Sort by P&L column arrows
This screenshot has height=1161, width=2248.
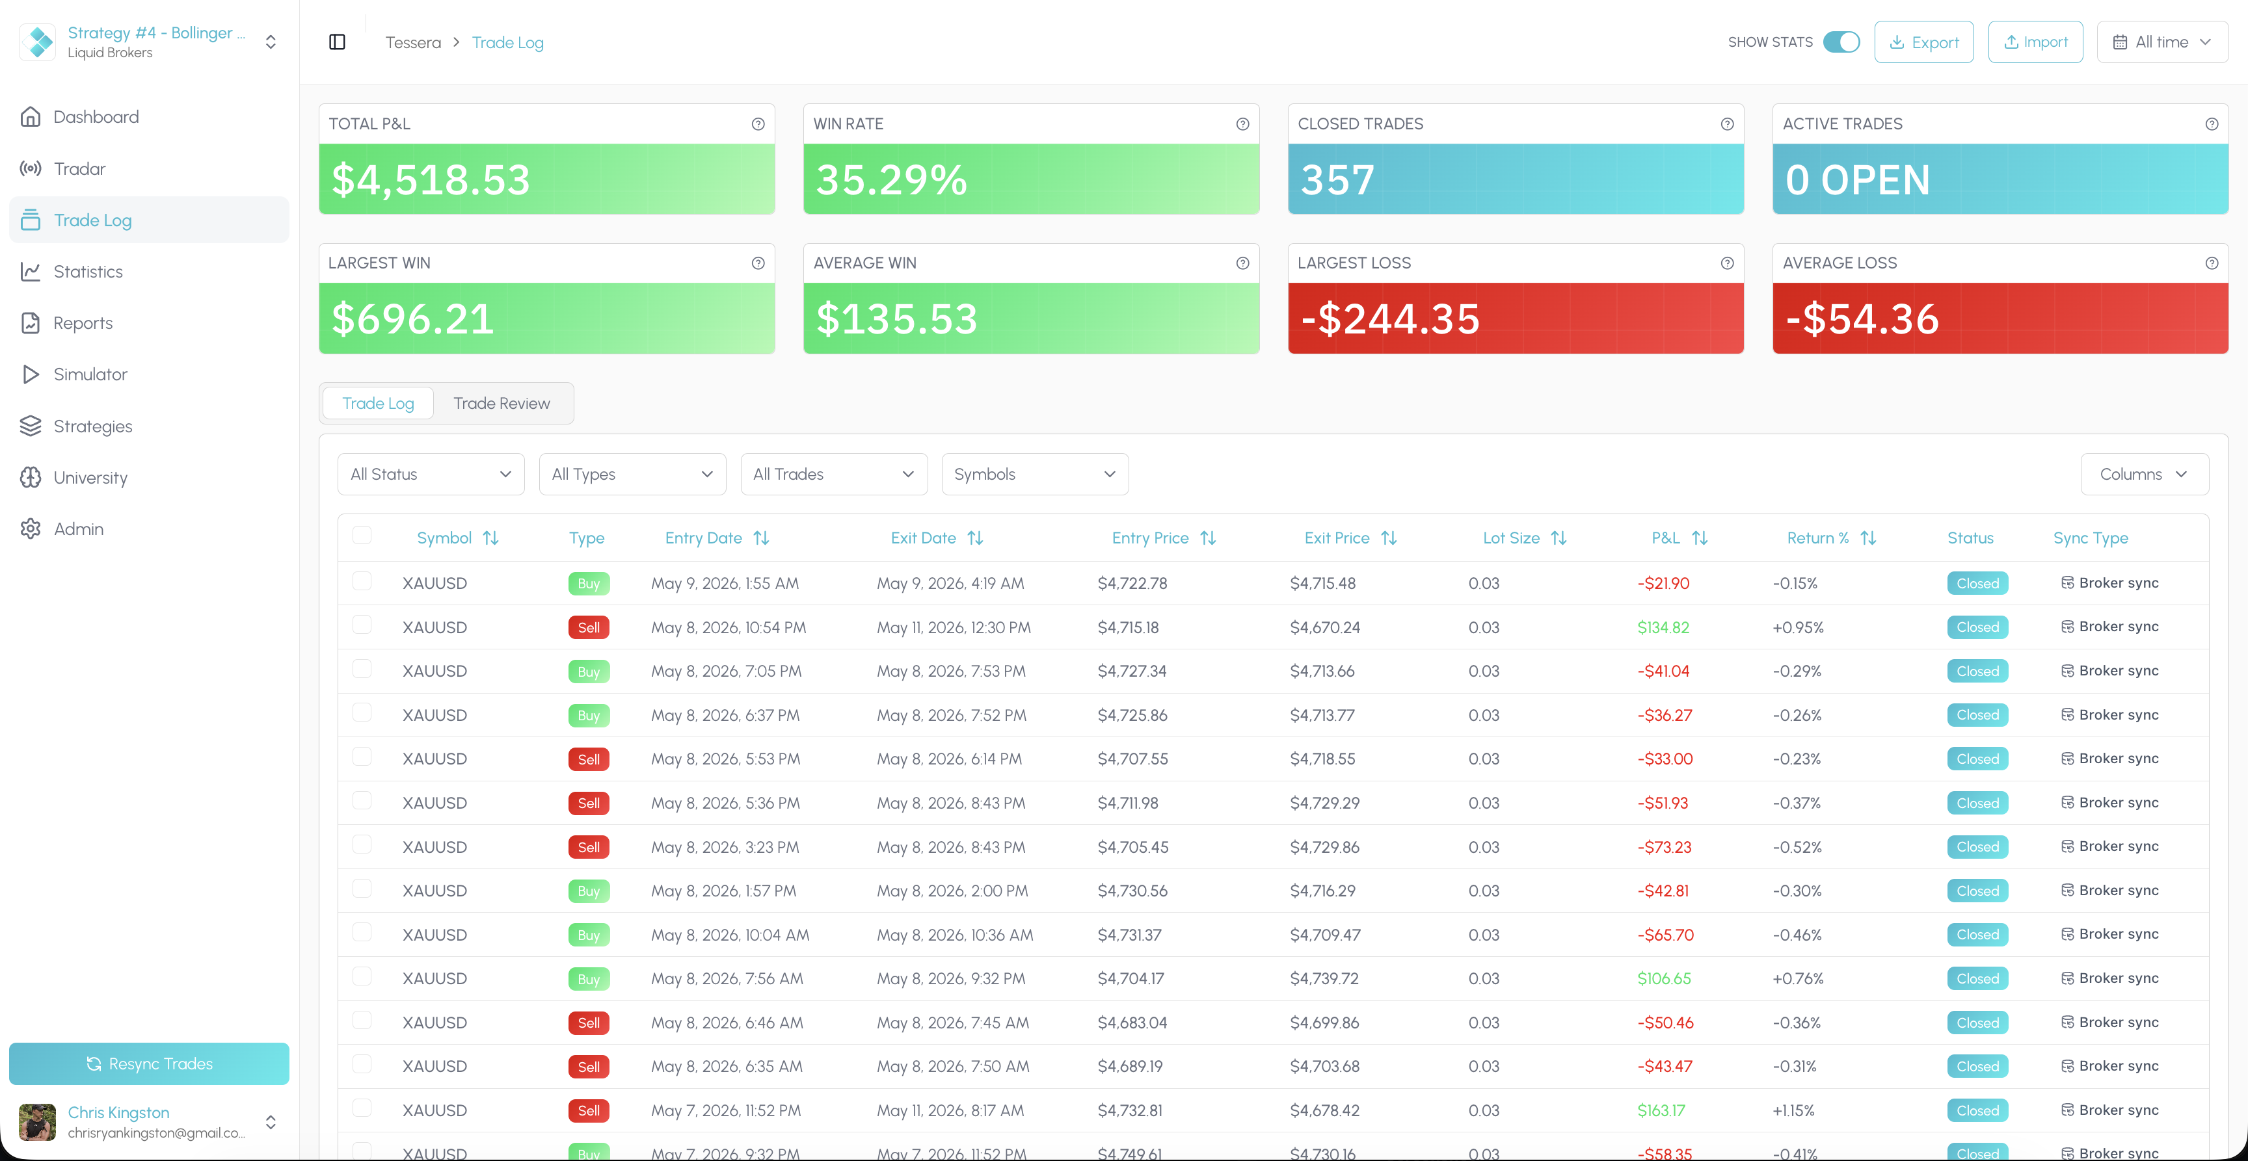coord(1699,538)
